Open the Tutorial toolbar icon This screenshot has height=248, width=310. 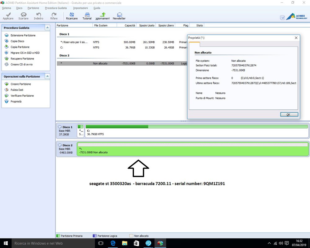tap(87, 15)
